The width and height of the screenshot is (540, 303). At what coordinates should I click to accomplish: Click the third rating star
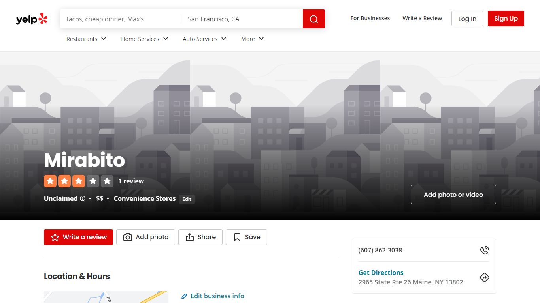(x=79, y=181)
